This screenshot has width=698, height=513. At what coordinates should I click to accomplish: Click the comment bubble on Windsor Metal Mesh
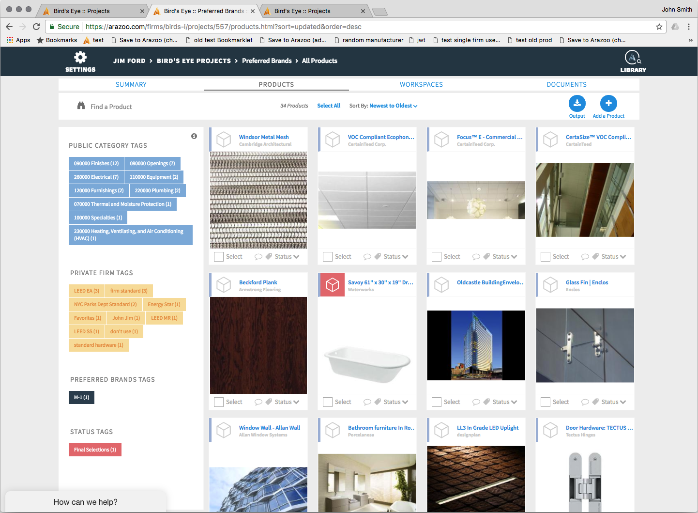point(258,257)
